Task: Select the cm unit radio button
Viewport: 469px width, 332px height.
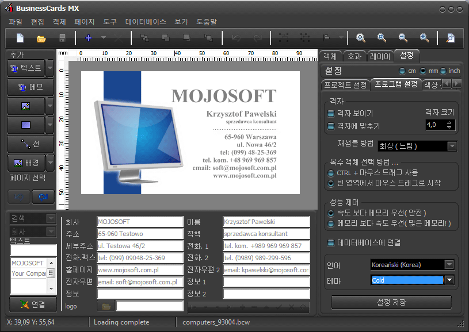Action: (402, 71)
